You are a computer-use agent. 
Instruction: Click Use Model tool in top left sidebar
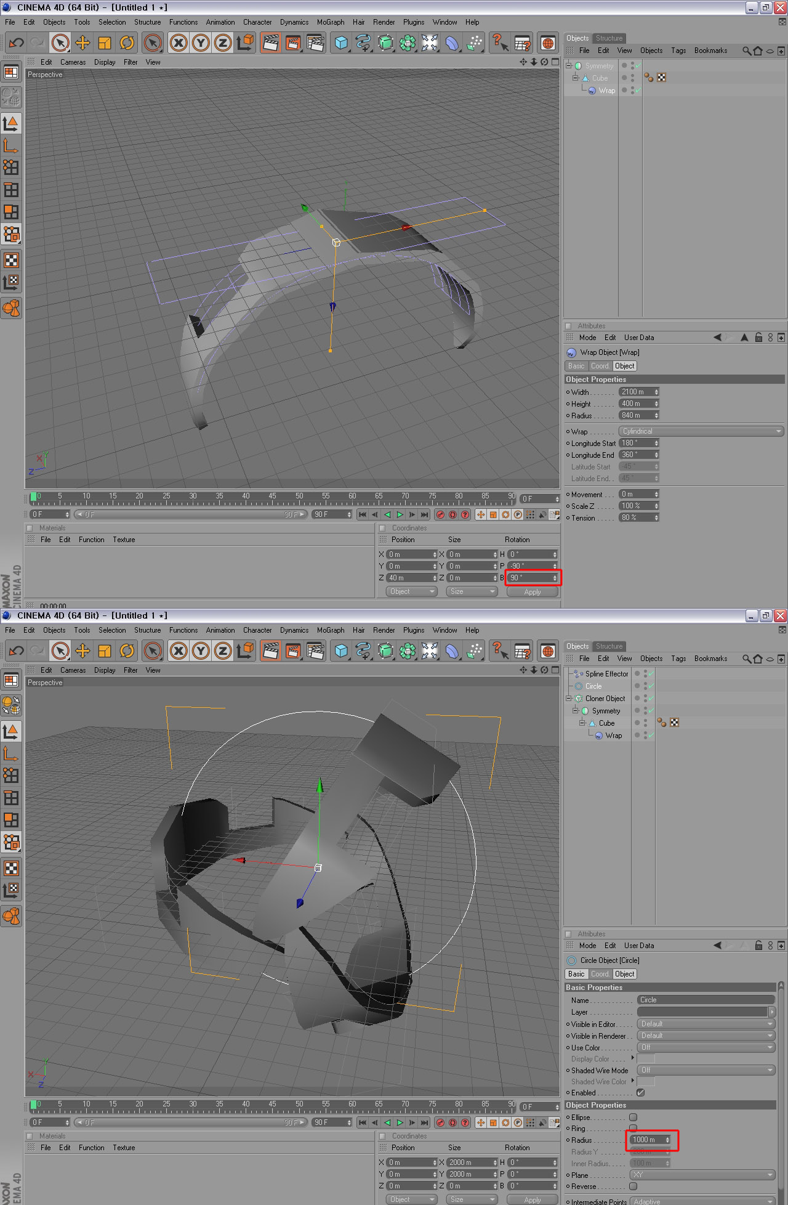tap(11, 124)
